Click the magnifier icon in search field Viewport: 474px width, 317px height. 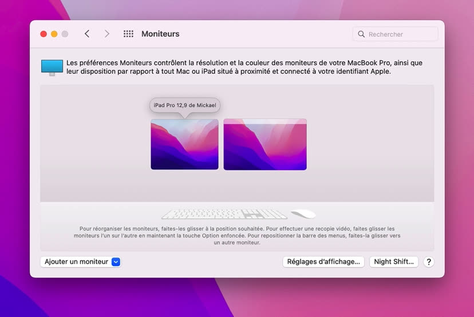point(361,34)
